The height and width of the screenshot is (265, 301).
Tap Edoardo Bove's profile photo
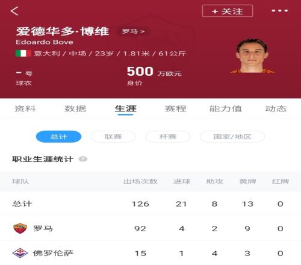(x=252, y=55)
